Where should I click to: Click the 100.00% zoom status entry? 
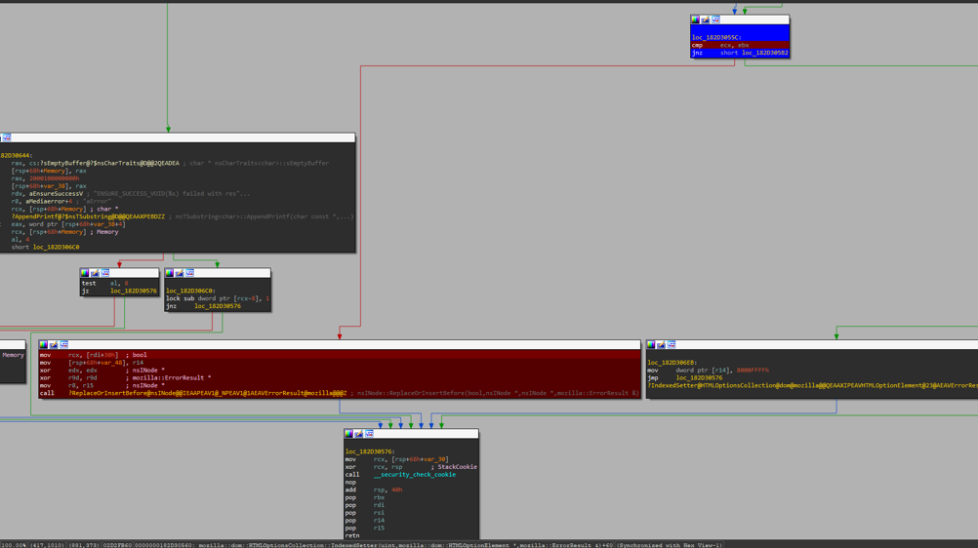pyautogui.click(x=13, y=545)
